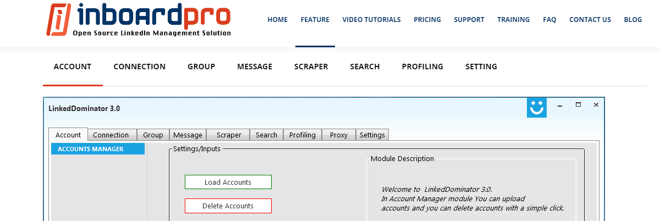This screenshot has height=221, width=660.
Task: Maximize the LinkedDominator 3.0 window
Action: point(578,104)
